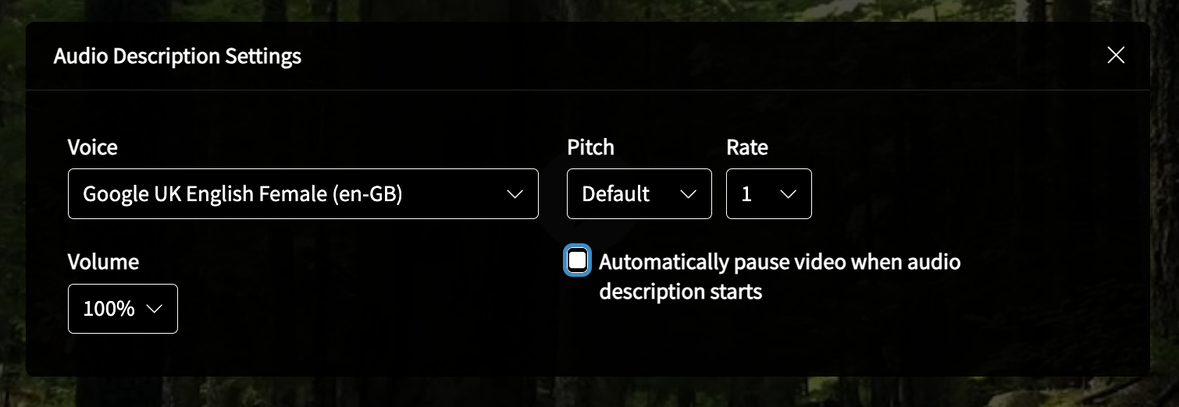Image resolution: width=1179 pixels, height=407 pixels.
Task: Click the chevron arrow in Volume selector
Action: tap(154, 310)
